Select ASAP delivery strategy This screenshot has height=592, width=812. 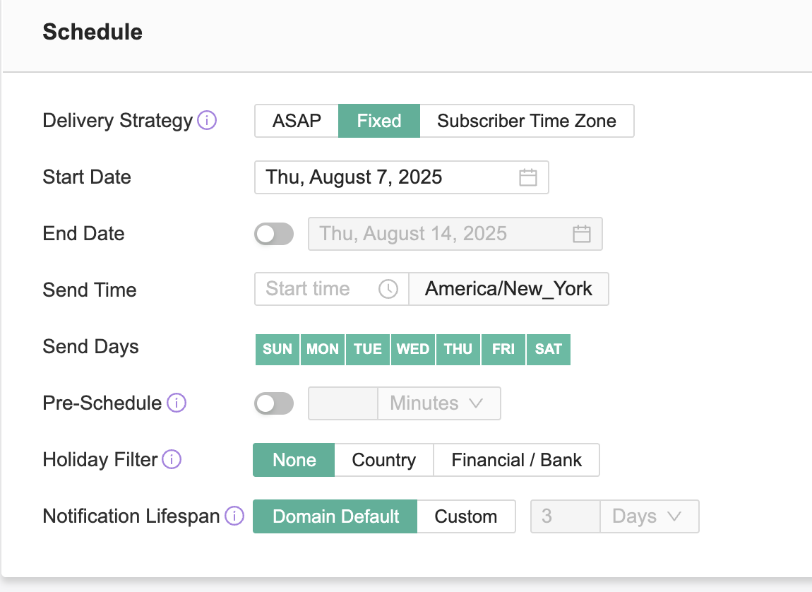coord(297,121)
